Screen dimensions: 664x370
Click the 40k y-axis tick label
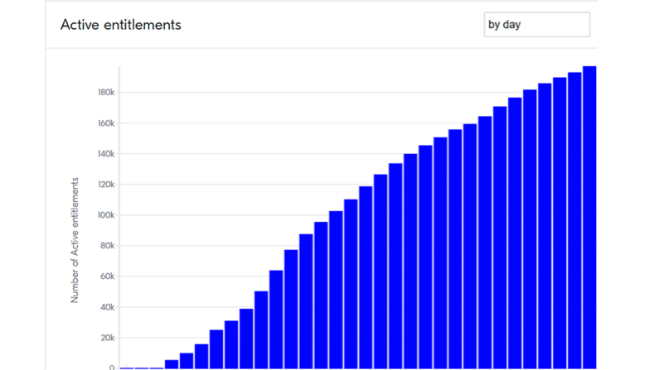pos(104,307)
